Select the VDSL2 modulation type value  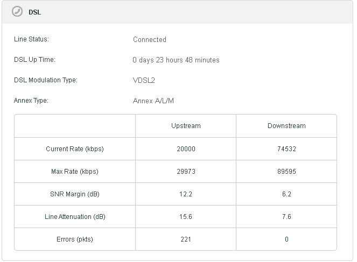[144, 80]
